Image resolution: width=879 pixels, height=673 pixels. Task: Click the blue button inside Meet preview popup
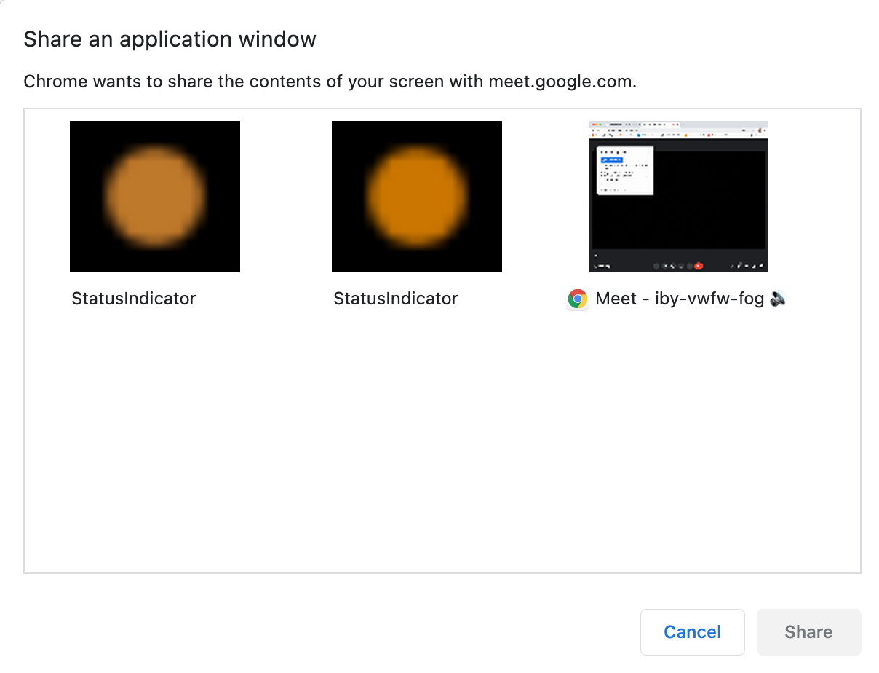click(611, 159)
